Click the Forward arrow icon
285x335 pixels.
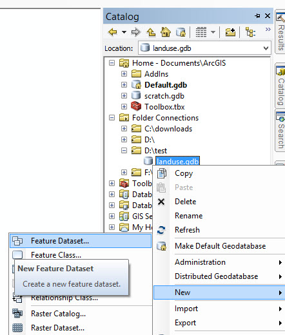point(136,32)
